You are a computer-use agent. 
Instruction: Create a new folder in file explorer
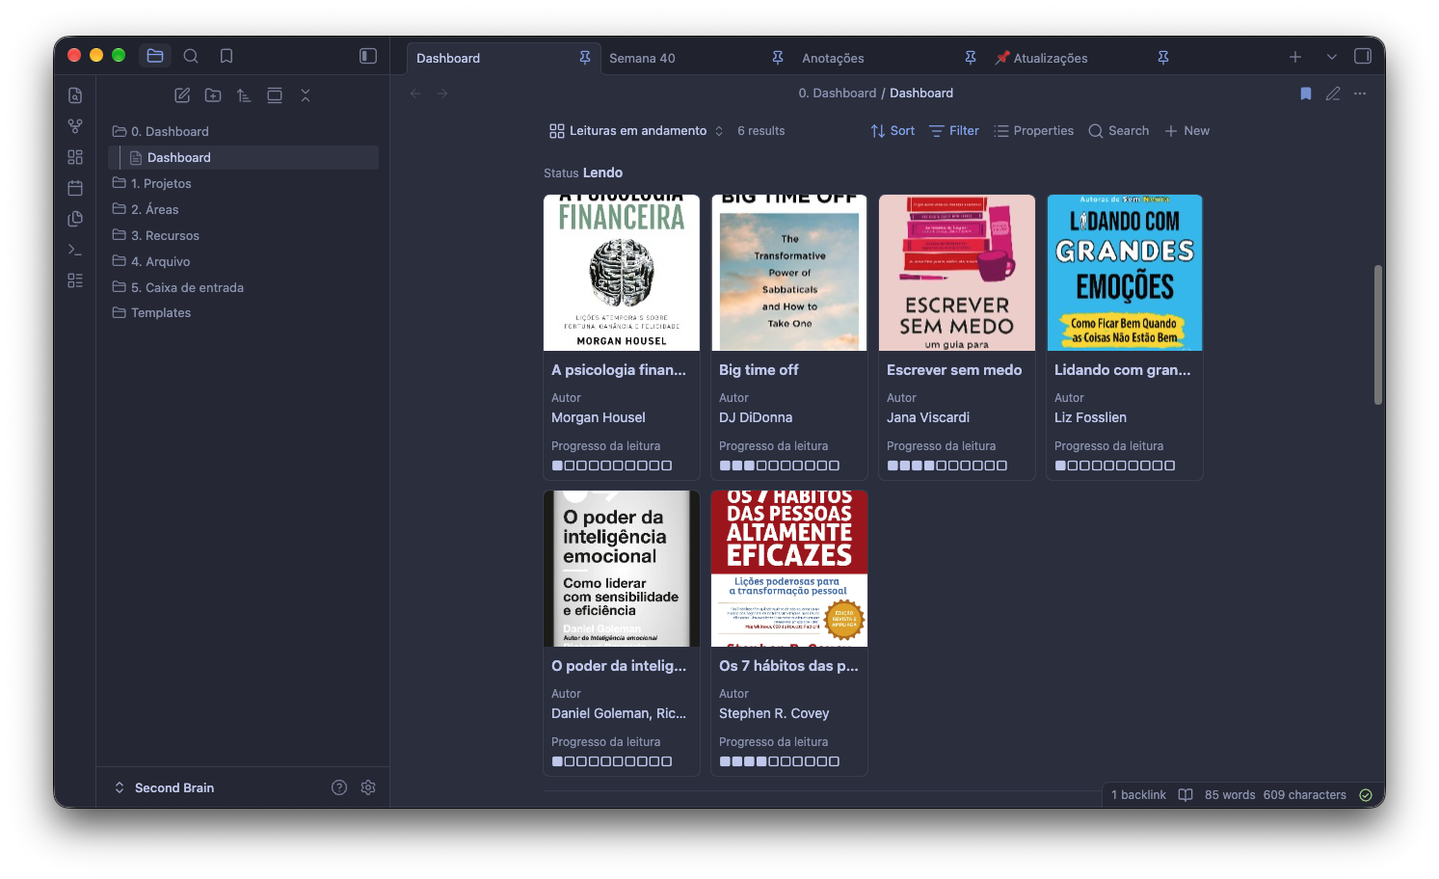pyautogui.click(x=213, y=95)
